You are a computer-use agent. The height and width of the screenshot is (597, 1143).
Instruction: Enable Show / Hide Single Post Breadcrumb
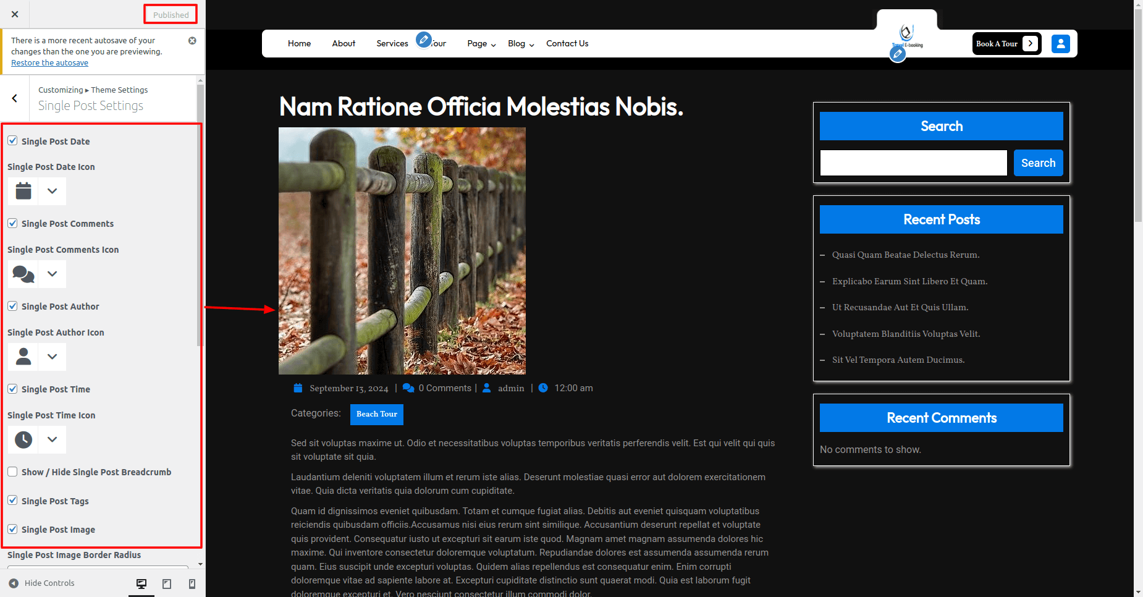pyautogui.click(x=12, y=472)
